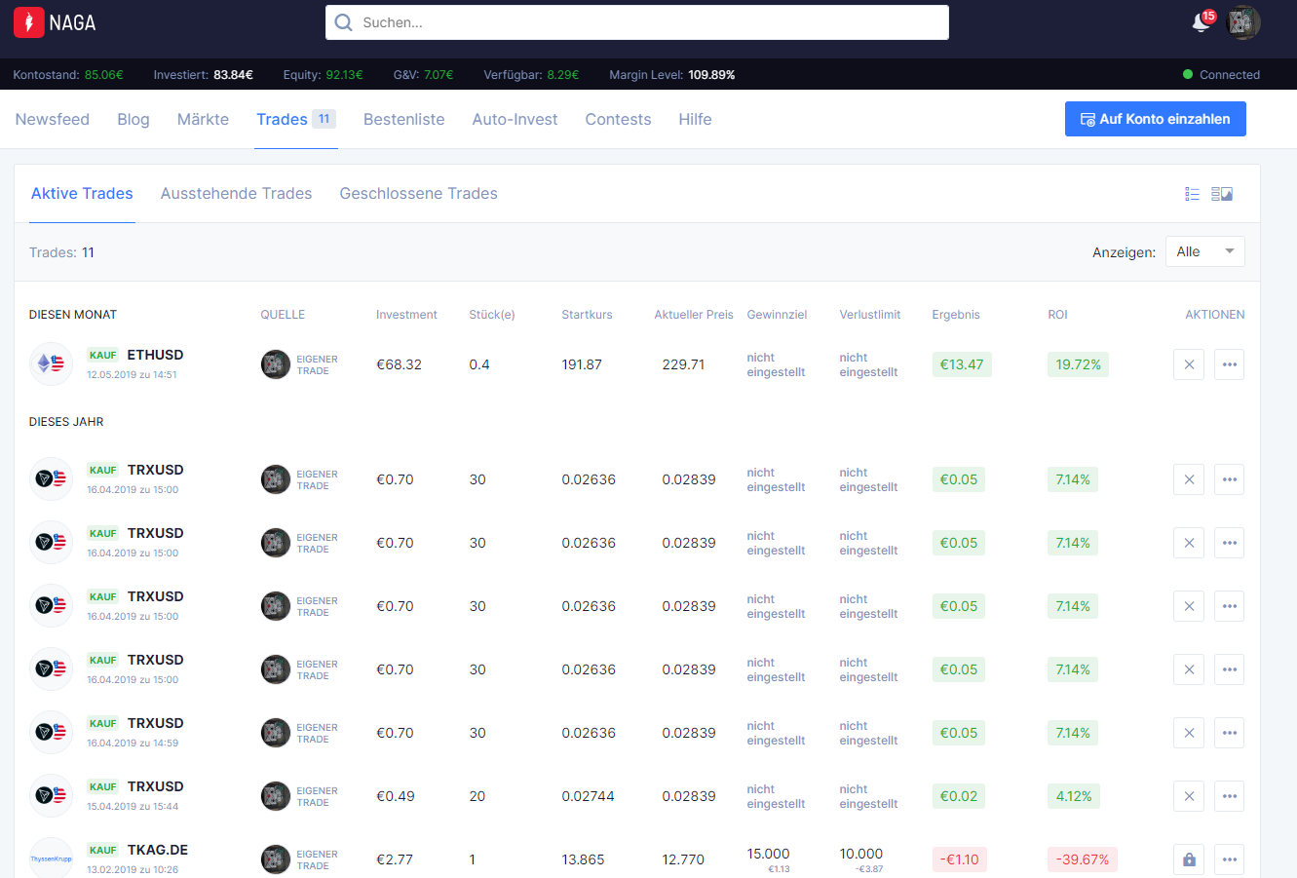Viewport: 1297px width, 878px height.
Task: Click the ETHUSD Ethereum asset icon
Action: coord(51,364)
